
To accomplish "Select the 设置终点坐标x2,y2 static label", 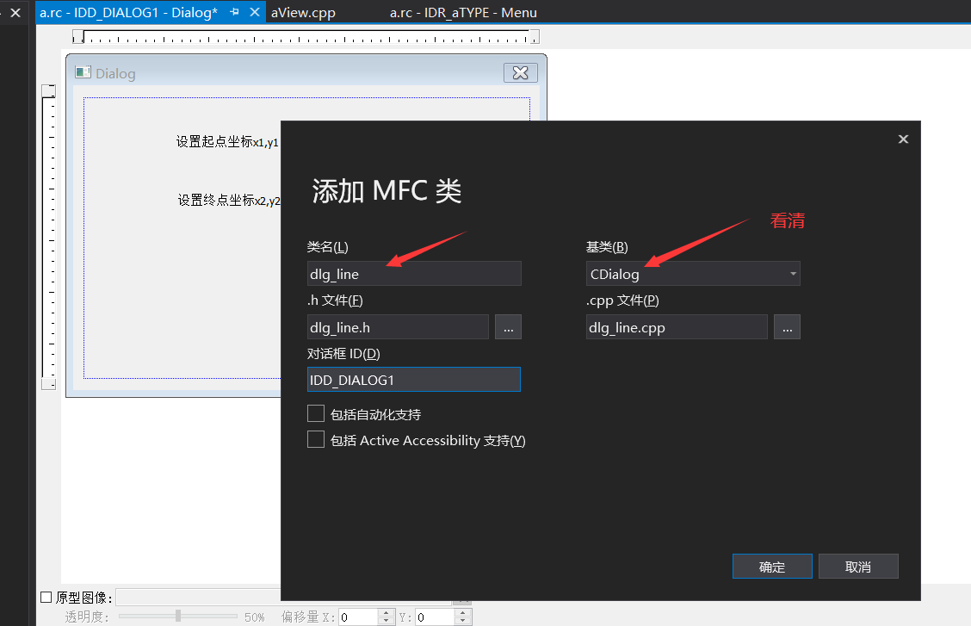I will point(229,200).
